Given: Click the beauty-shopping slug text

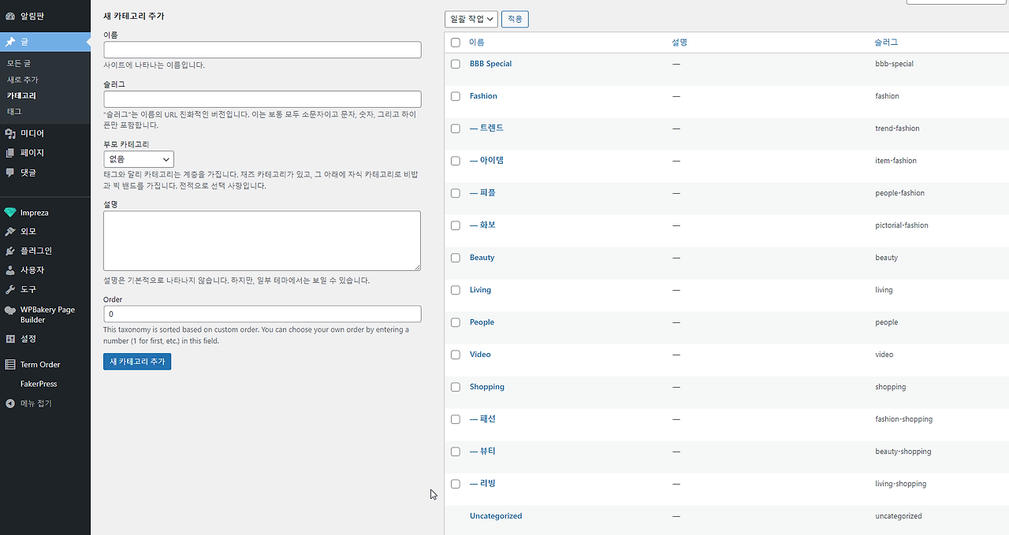Looking at the screenshot, I should tap(903, 451).
